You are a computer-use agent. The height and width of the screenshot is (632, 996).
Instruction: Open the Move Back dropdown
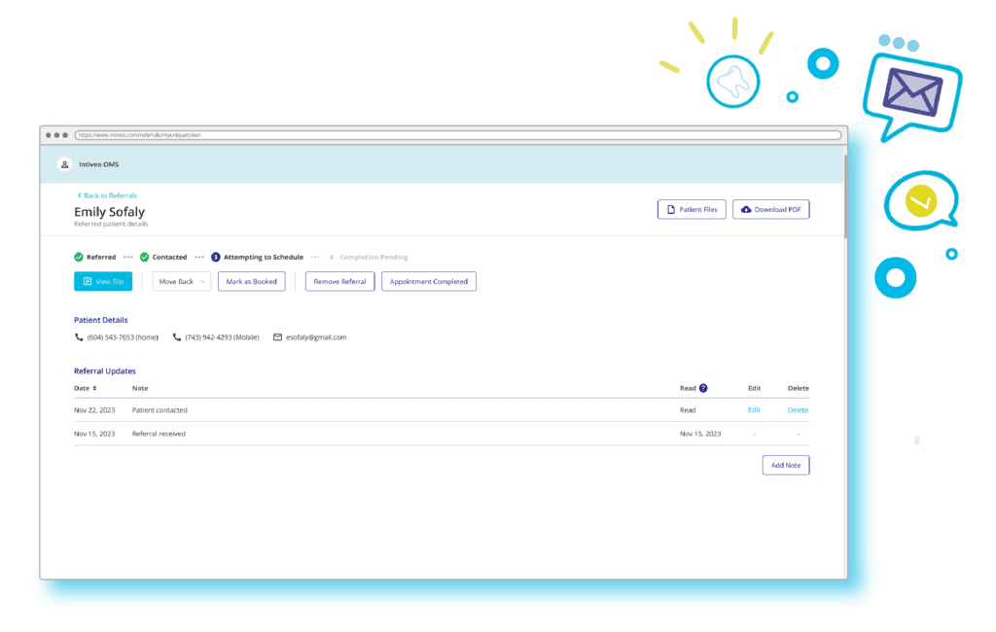click(x=182, y=281)
